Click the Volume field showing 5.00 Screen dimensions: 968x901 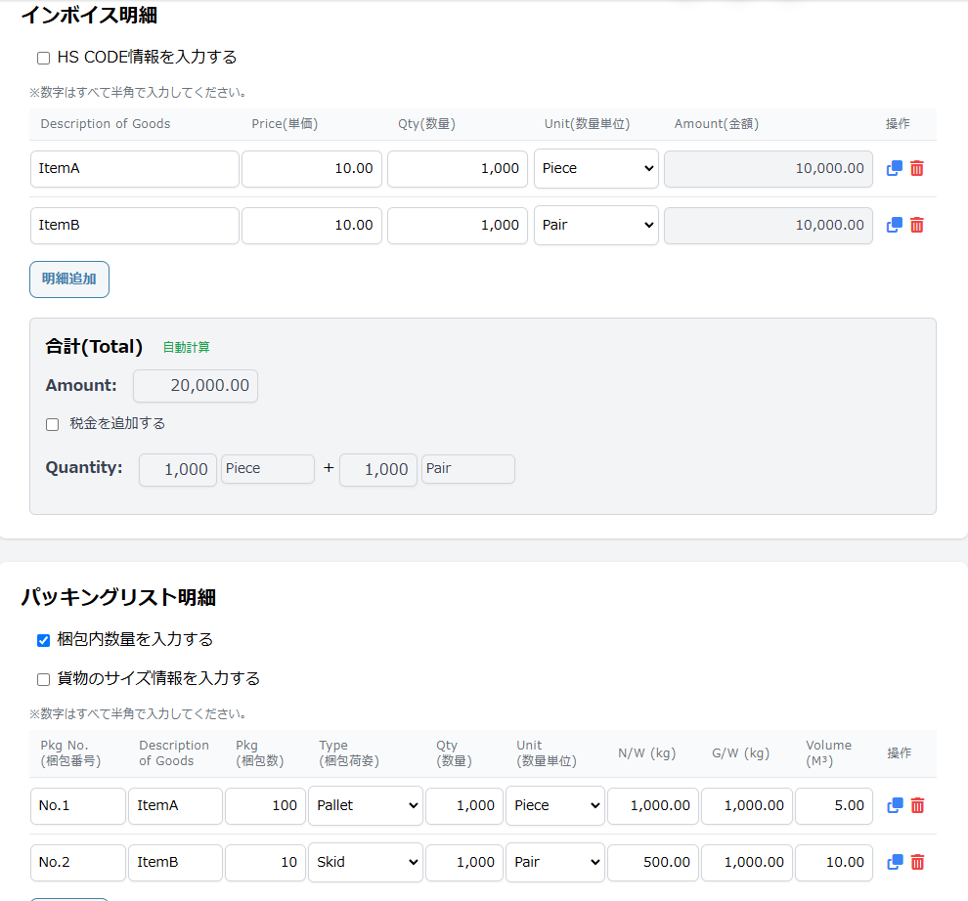pos(834,805)
